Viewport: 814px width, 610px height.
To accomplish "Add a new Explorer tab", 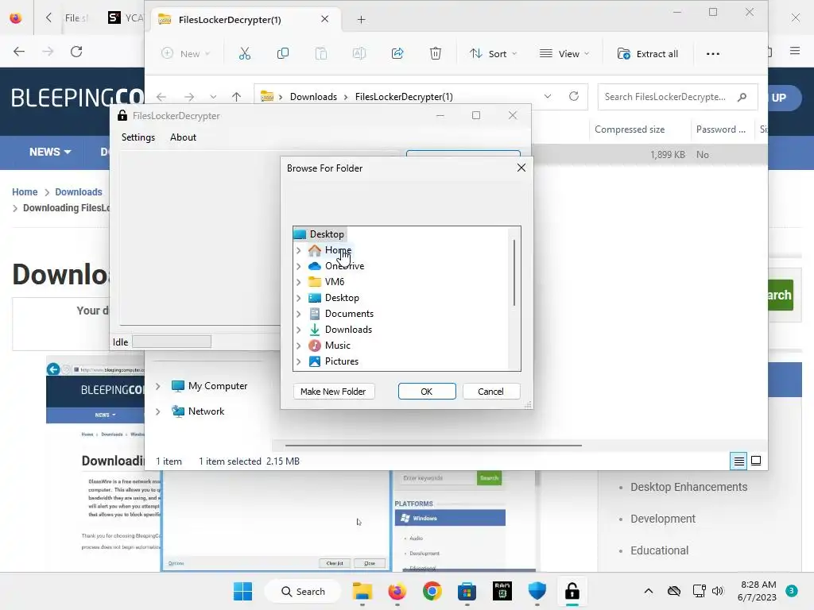I will [362, 20].
